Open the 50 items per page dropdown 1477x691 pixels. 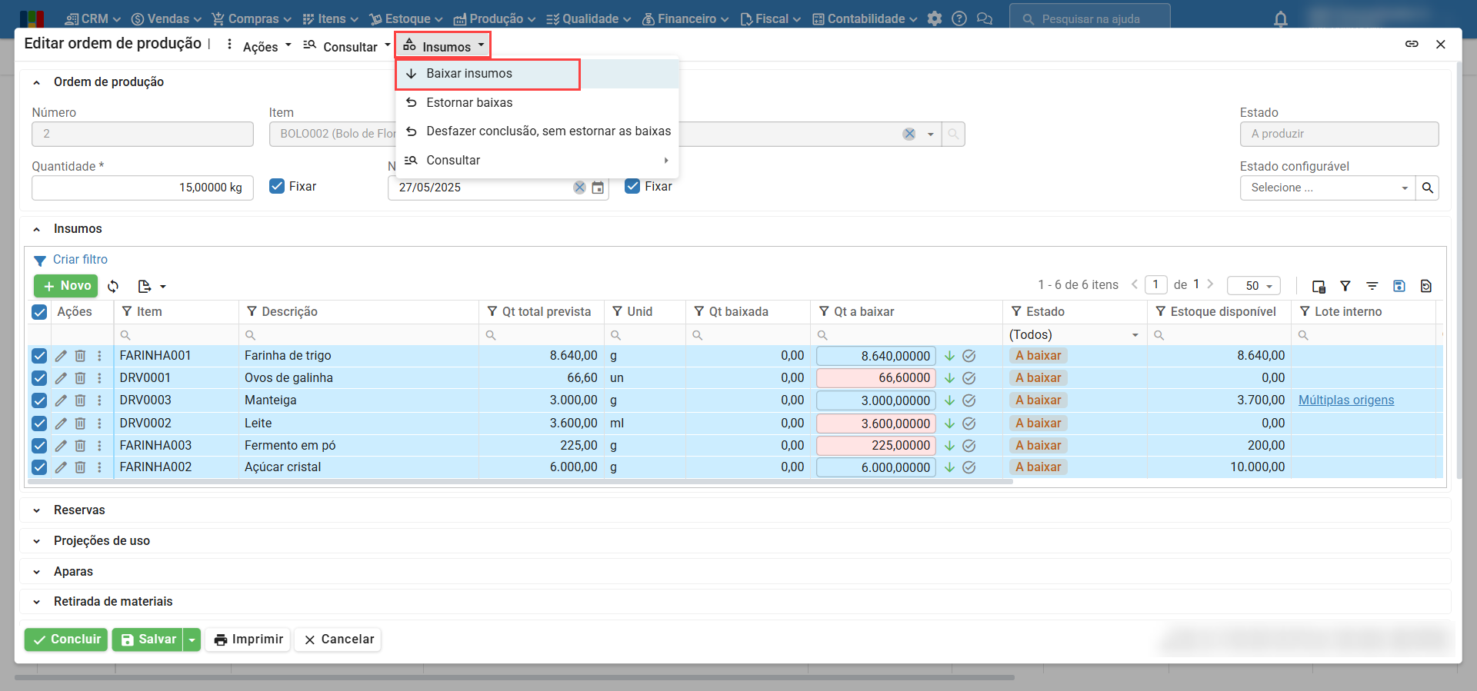[x=1253, y=286]
